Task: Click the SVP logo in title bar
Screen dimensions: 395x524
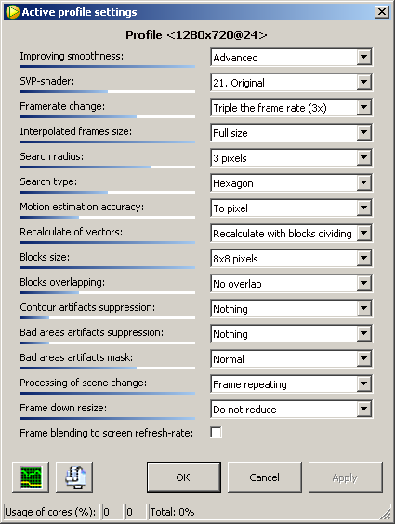Action: 12,12
